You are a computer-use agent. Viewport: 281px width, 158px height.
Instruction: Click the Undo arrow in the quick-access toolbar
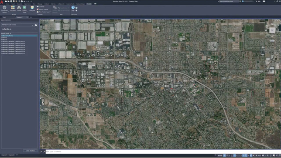[x=24, y=1]
